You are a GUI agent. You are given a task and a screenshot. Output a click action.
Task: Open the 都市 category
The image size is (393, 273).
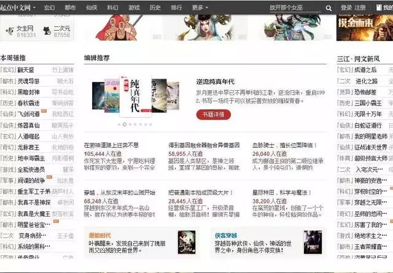[x=70, y=8]
